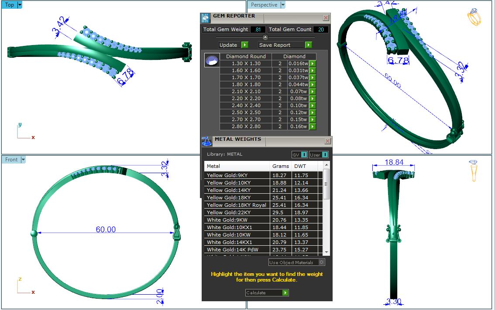495x310 pixels.
Task: Click green arrow for 1.30 X 1.30 diamond
Action: click(313, 63)
